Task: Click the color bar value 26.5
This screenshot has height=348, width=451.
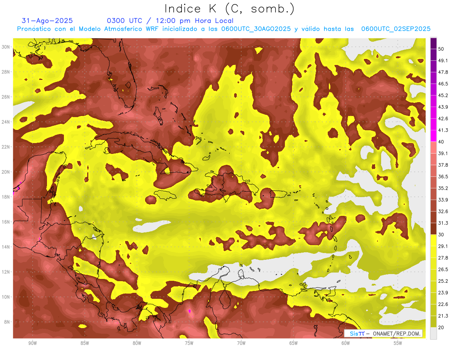Action: [443, 270]
